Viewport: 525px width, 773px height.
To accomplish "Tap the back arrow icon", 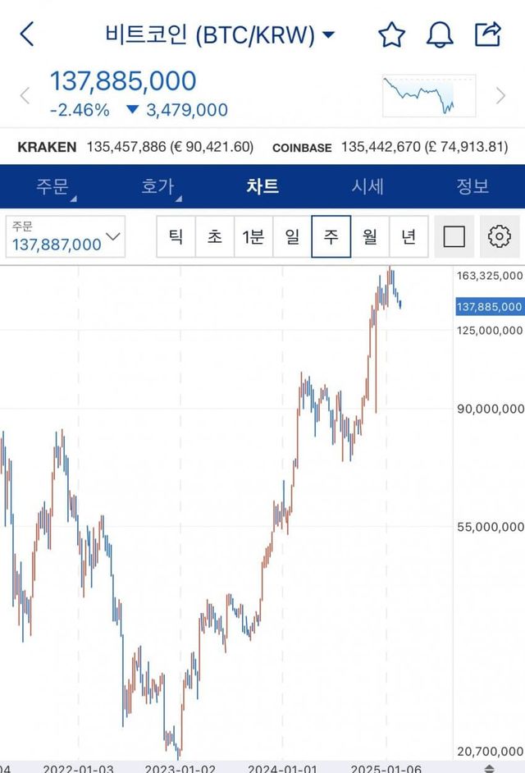I will point(27,34).
